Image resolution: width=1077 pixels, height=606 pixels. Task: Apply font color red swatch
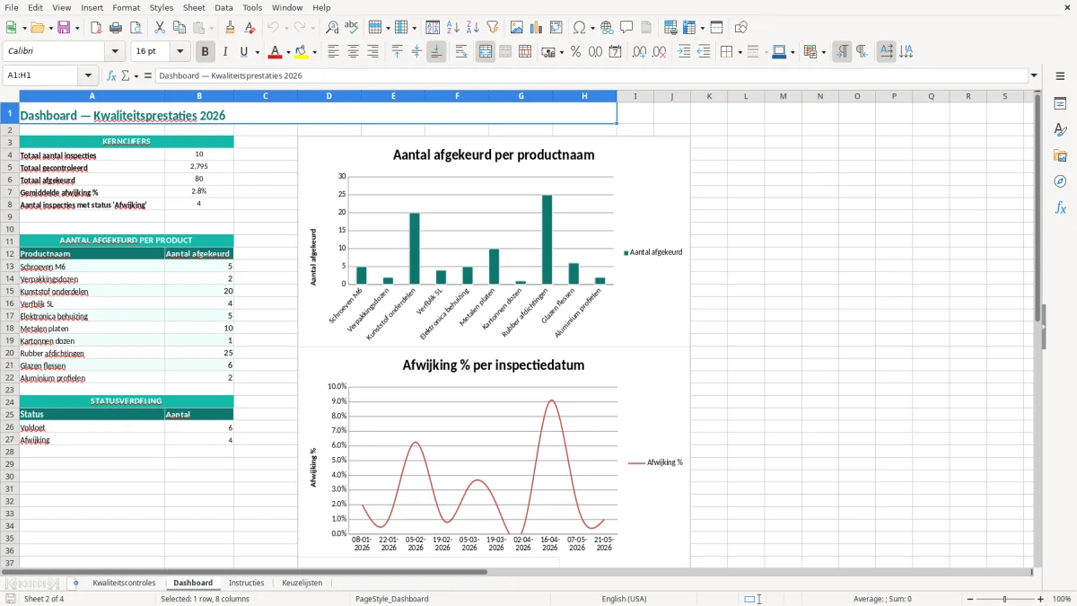point(276,52)
